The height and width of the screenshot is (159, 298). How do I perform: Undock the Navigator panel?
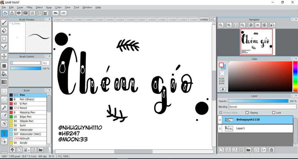coord(292,19)
